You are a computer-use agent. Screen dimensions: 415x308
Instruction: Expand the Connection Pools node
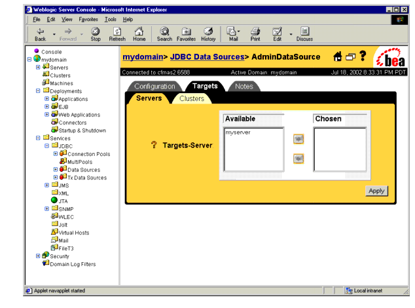click(56, 154)
